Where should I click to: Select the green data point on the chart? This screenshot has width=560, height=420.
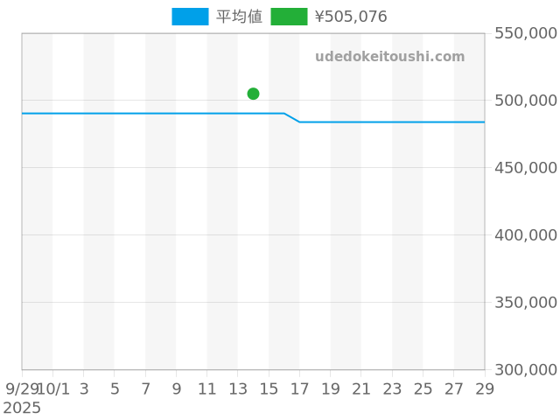tap(253, 94)
